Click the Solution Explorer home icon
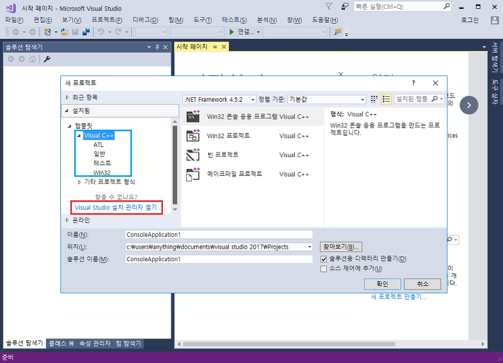Image resolution: width=503 pixels, height=363 pixels. point(33,59)
